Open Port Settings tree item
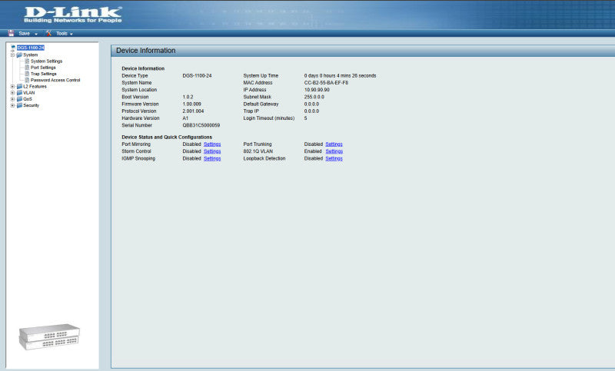 click(43, 68)
